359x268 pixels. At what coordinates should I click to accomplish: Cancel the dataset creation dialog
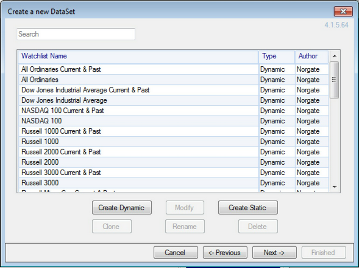point(176,252)
